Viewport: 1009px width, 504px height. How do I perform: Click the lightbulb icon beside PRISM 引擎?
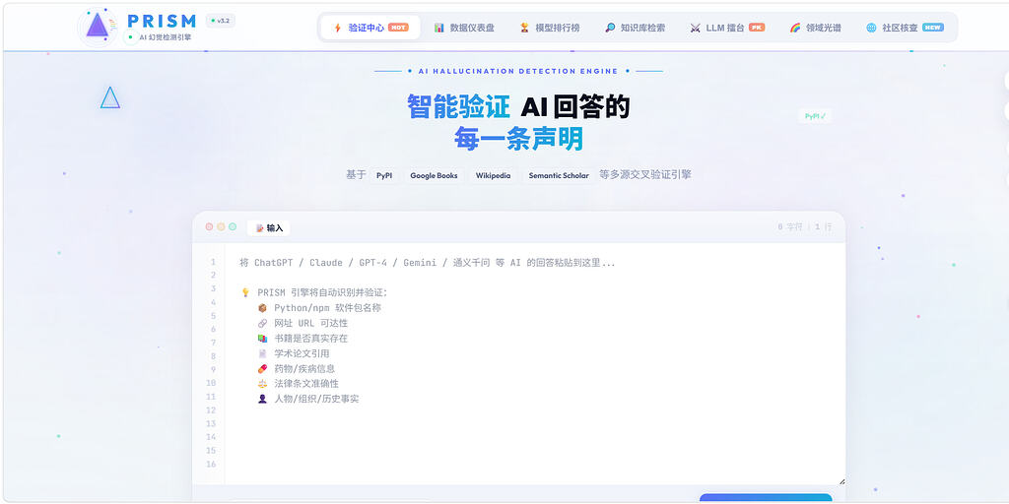point(245,292)
